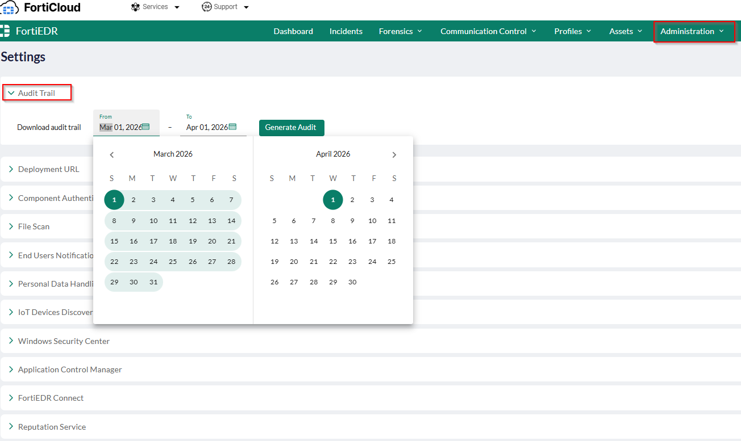Select March 14 in the calendar
This screenshot has width=741, height=441.
point(231,221)
